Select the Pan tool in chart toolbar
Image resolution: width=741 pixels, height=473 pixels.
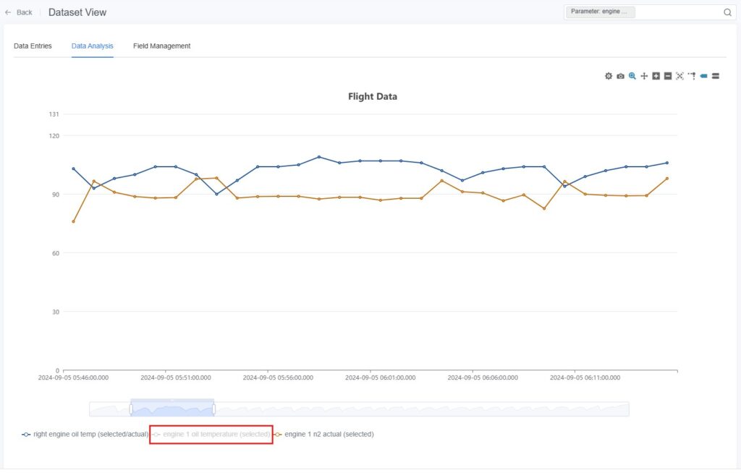[x=644, y=76]
